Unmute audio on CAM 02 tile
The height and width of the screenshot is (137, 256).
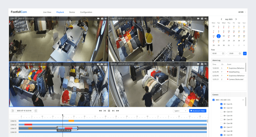click(x=206, y=18)
